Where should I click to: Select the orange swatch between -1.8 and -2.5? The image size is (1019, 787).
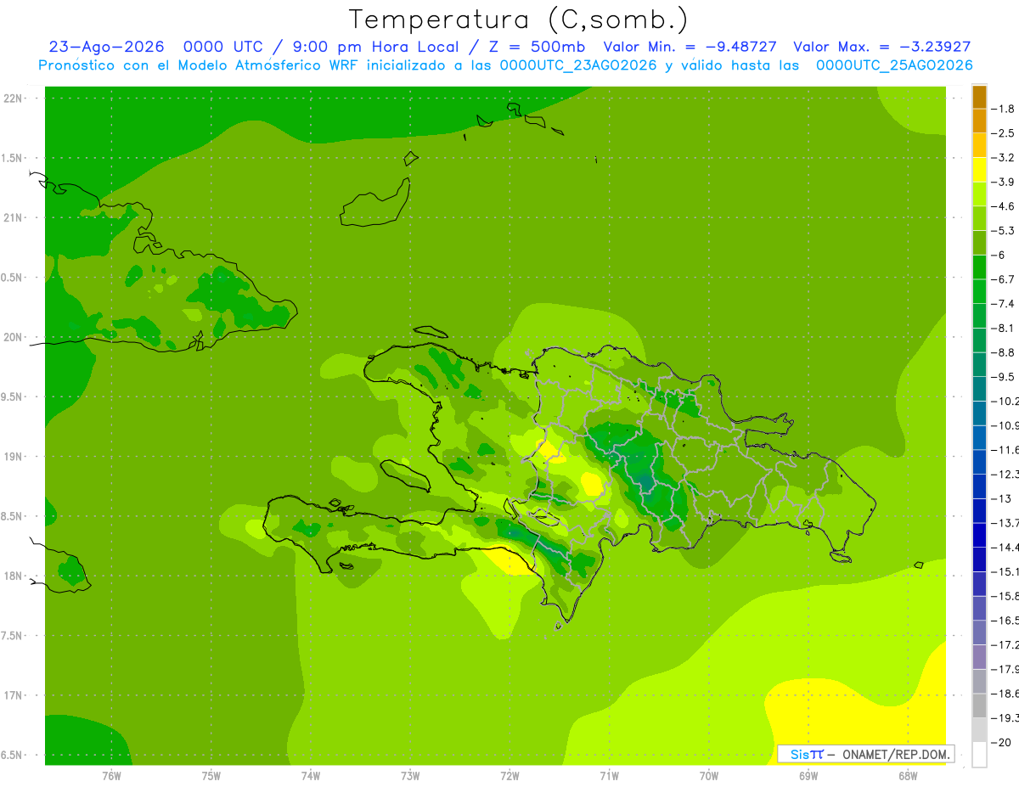point(979,121)
